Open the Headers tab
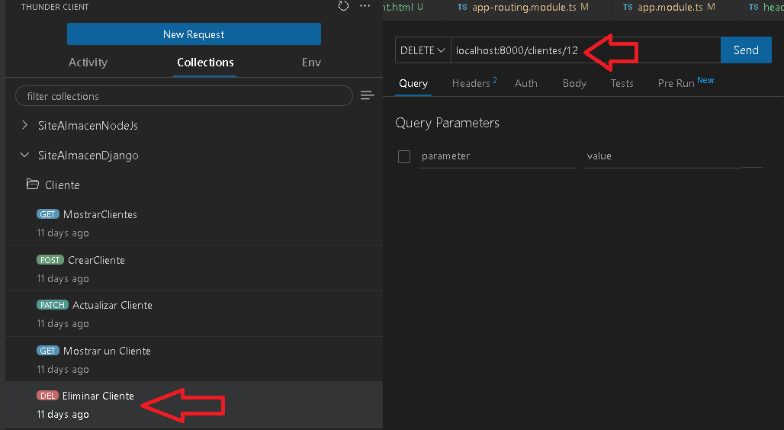The width and height of the screenshot is (784, 430). click(474, 83)
